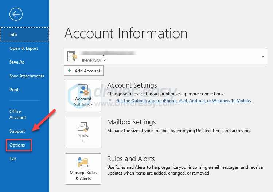This screenshot has width=273, height=192.
Task: Open the Info tab
Action: [24, 34]
